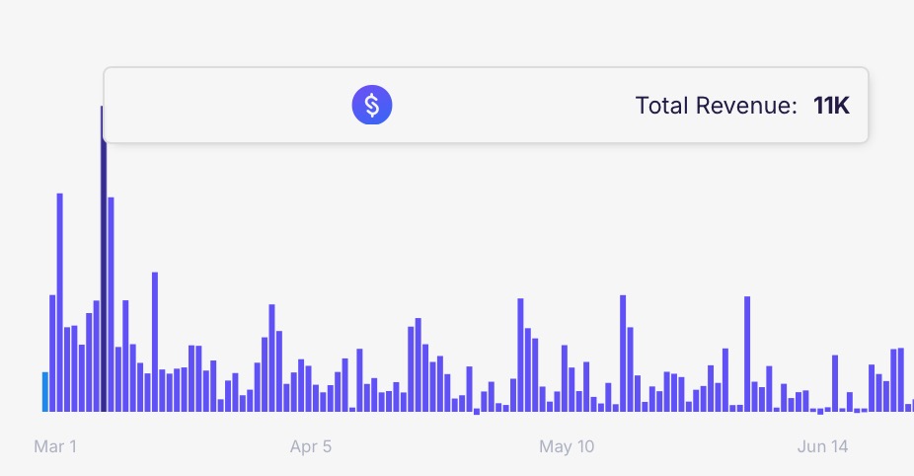Select the tall bar right of highlighted bar
914x476 pixels.
(x=111, y=304)
